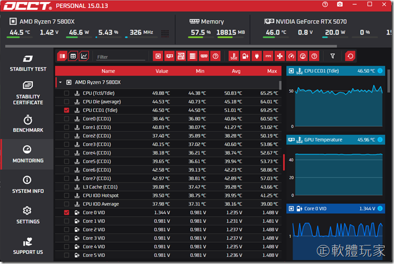Go to System Info section

coord(28,185)
